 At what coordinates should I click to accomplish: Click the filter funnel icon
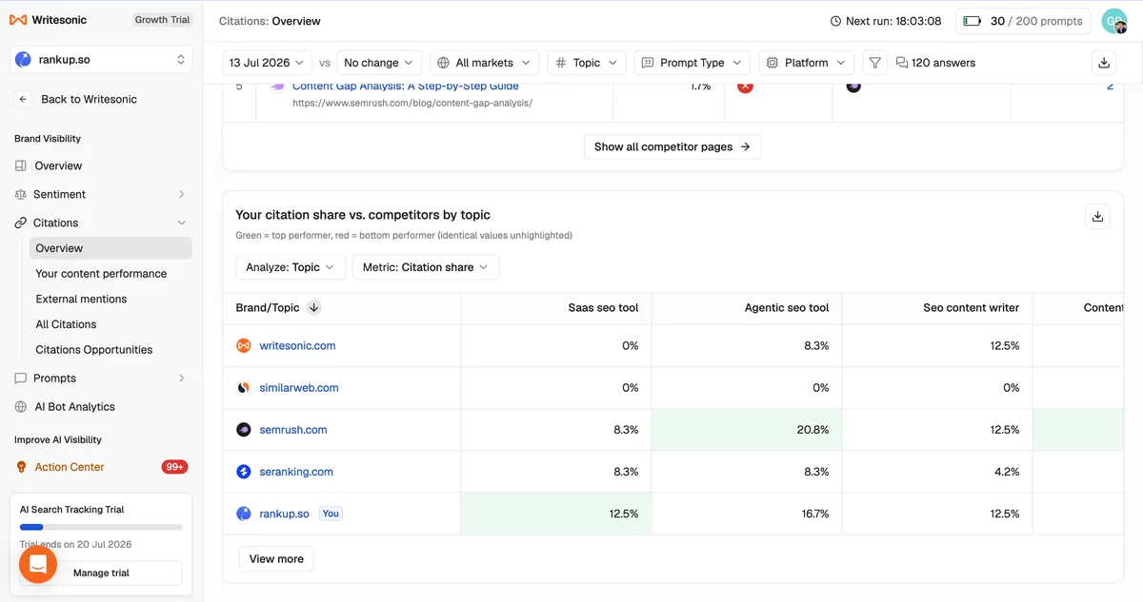coord(874,63)
